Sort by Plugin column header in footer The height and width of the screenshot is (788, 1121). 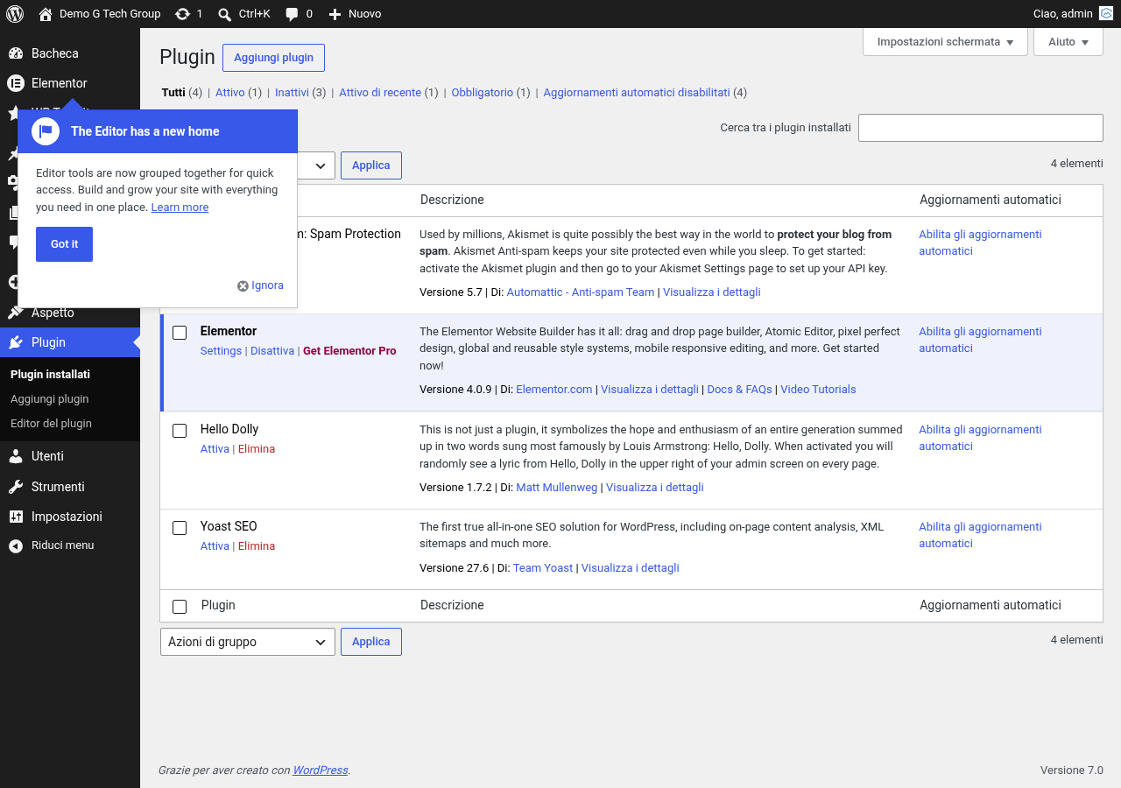tap(218, 605)
